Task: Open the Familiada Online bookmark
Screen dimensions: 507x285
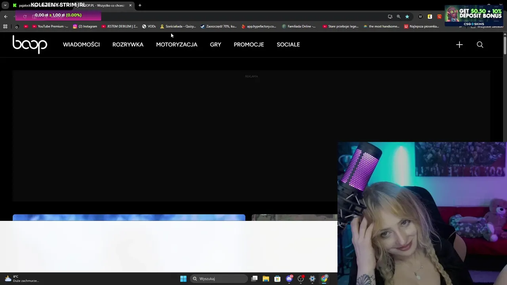Action: [299, 27]
